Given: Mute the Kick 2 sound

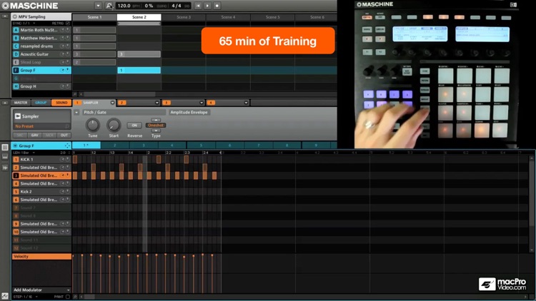Looking at the screenshot, I should point(63,191).
